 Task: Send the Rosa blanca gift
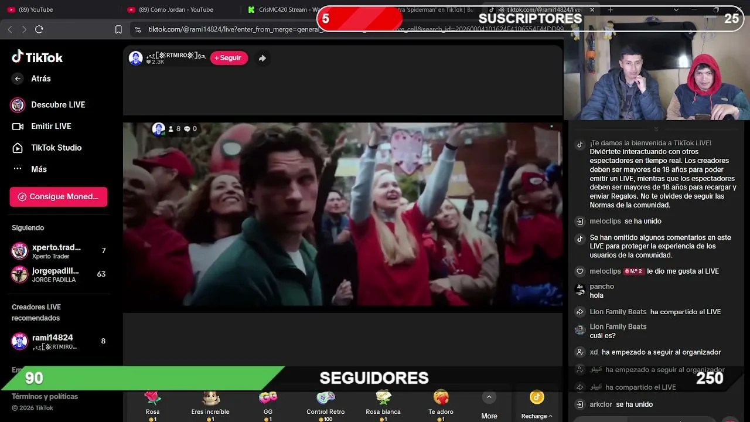pyautogui.click(x=383, y=405)
